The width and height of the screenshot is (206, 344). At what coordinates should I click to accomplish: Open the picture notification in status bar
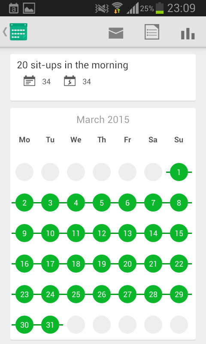click(29, 8)
